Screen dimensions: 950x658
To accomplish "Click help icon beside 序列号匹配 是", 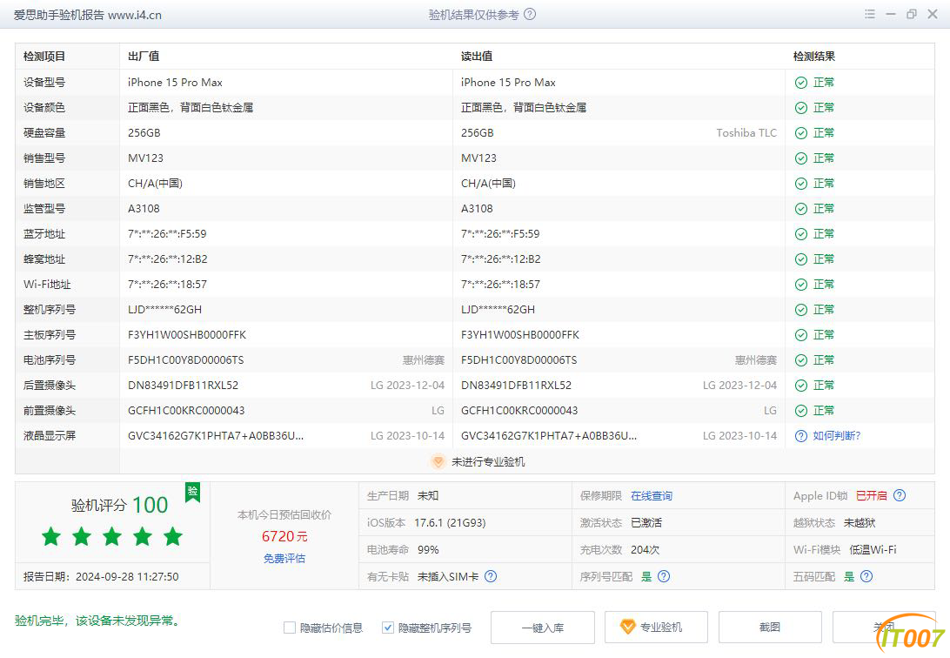I will tap(664, 577).
